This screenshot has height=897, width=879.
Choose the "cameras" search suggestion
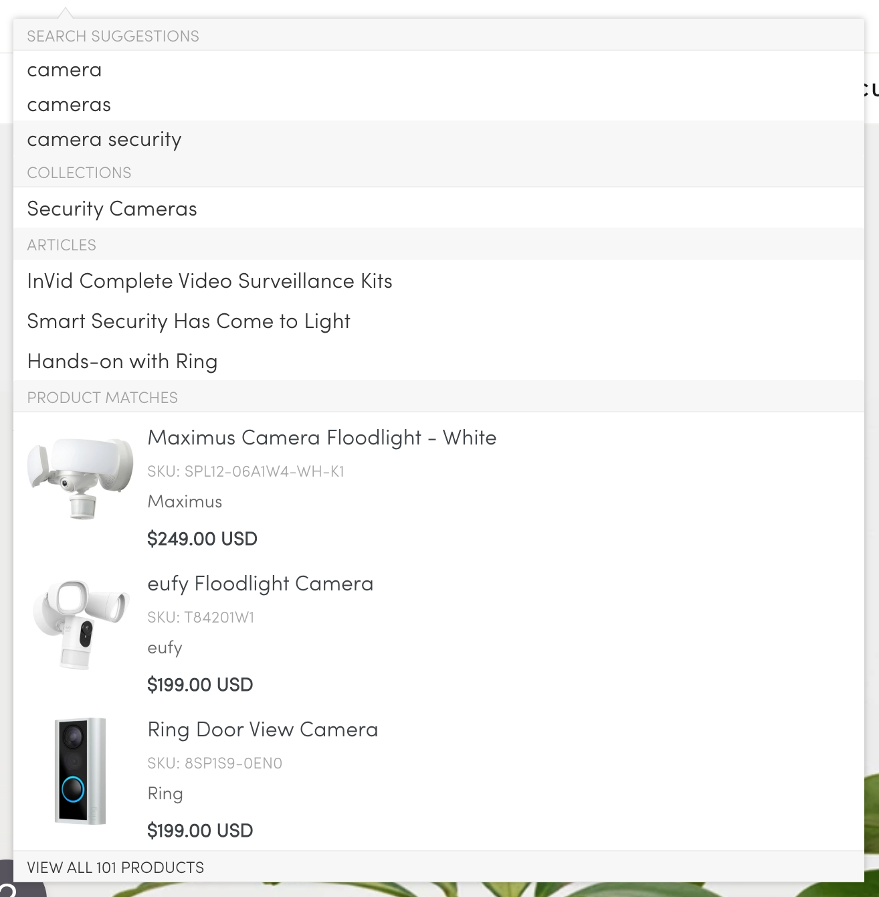click(69, 104)
